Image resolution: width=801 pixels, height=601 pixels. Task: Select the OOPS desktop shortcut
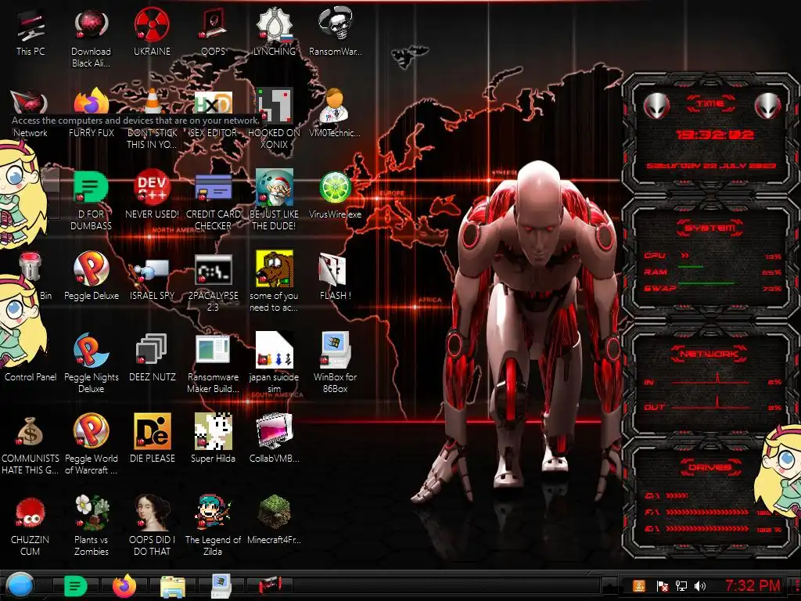coord(213,33)
